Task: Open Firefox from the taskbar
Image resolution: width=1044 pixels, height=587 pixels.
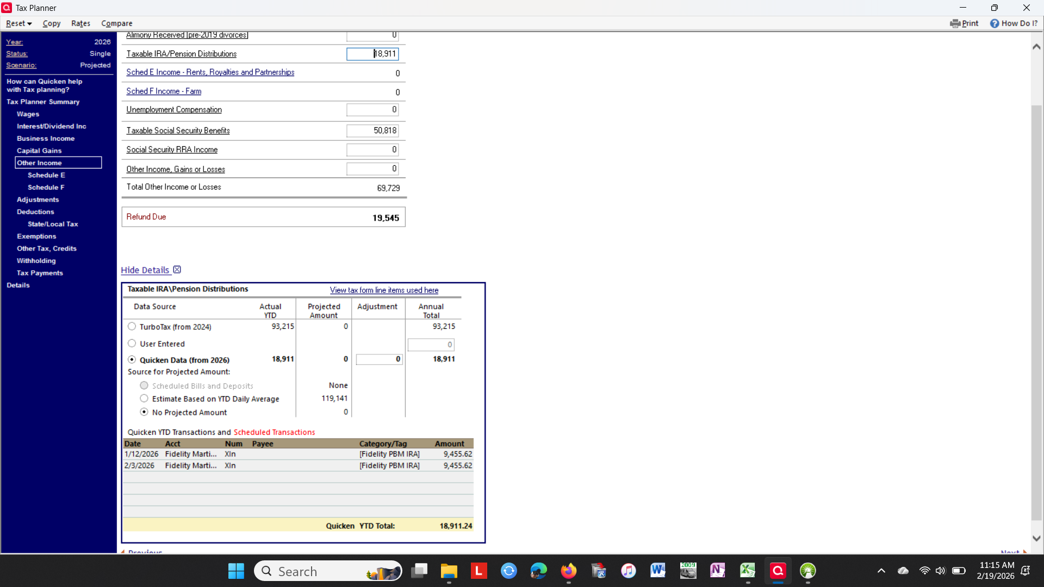Action: pyautogui.click(x=569, y=571)
